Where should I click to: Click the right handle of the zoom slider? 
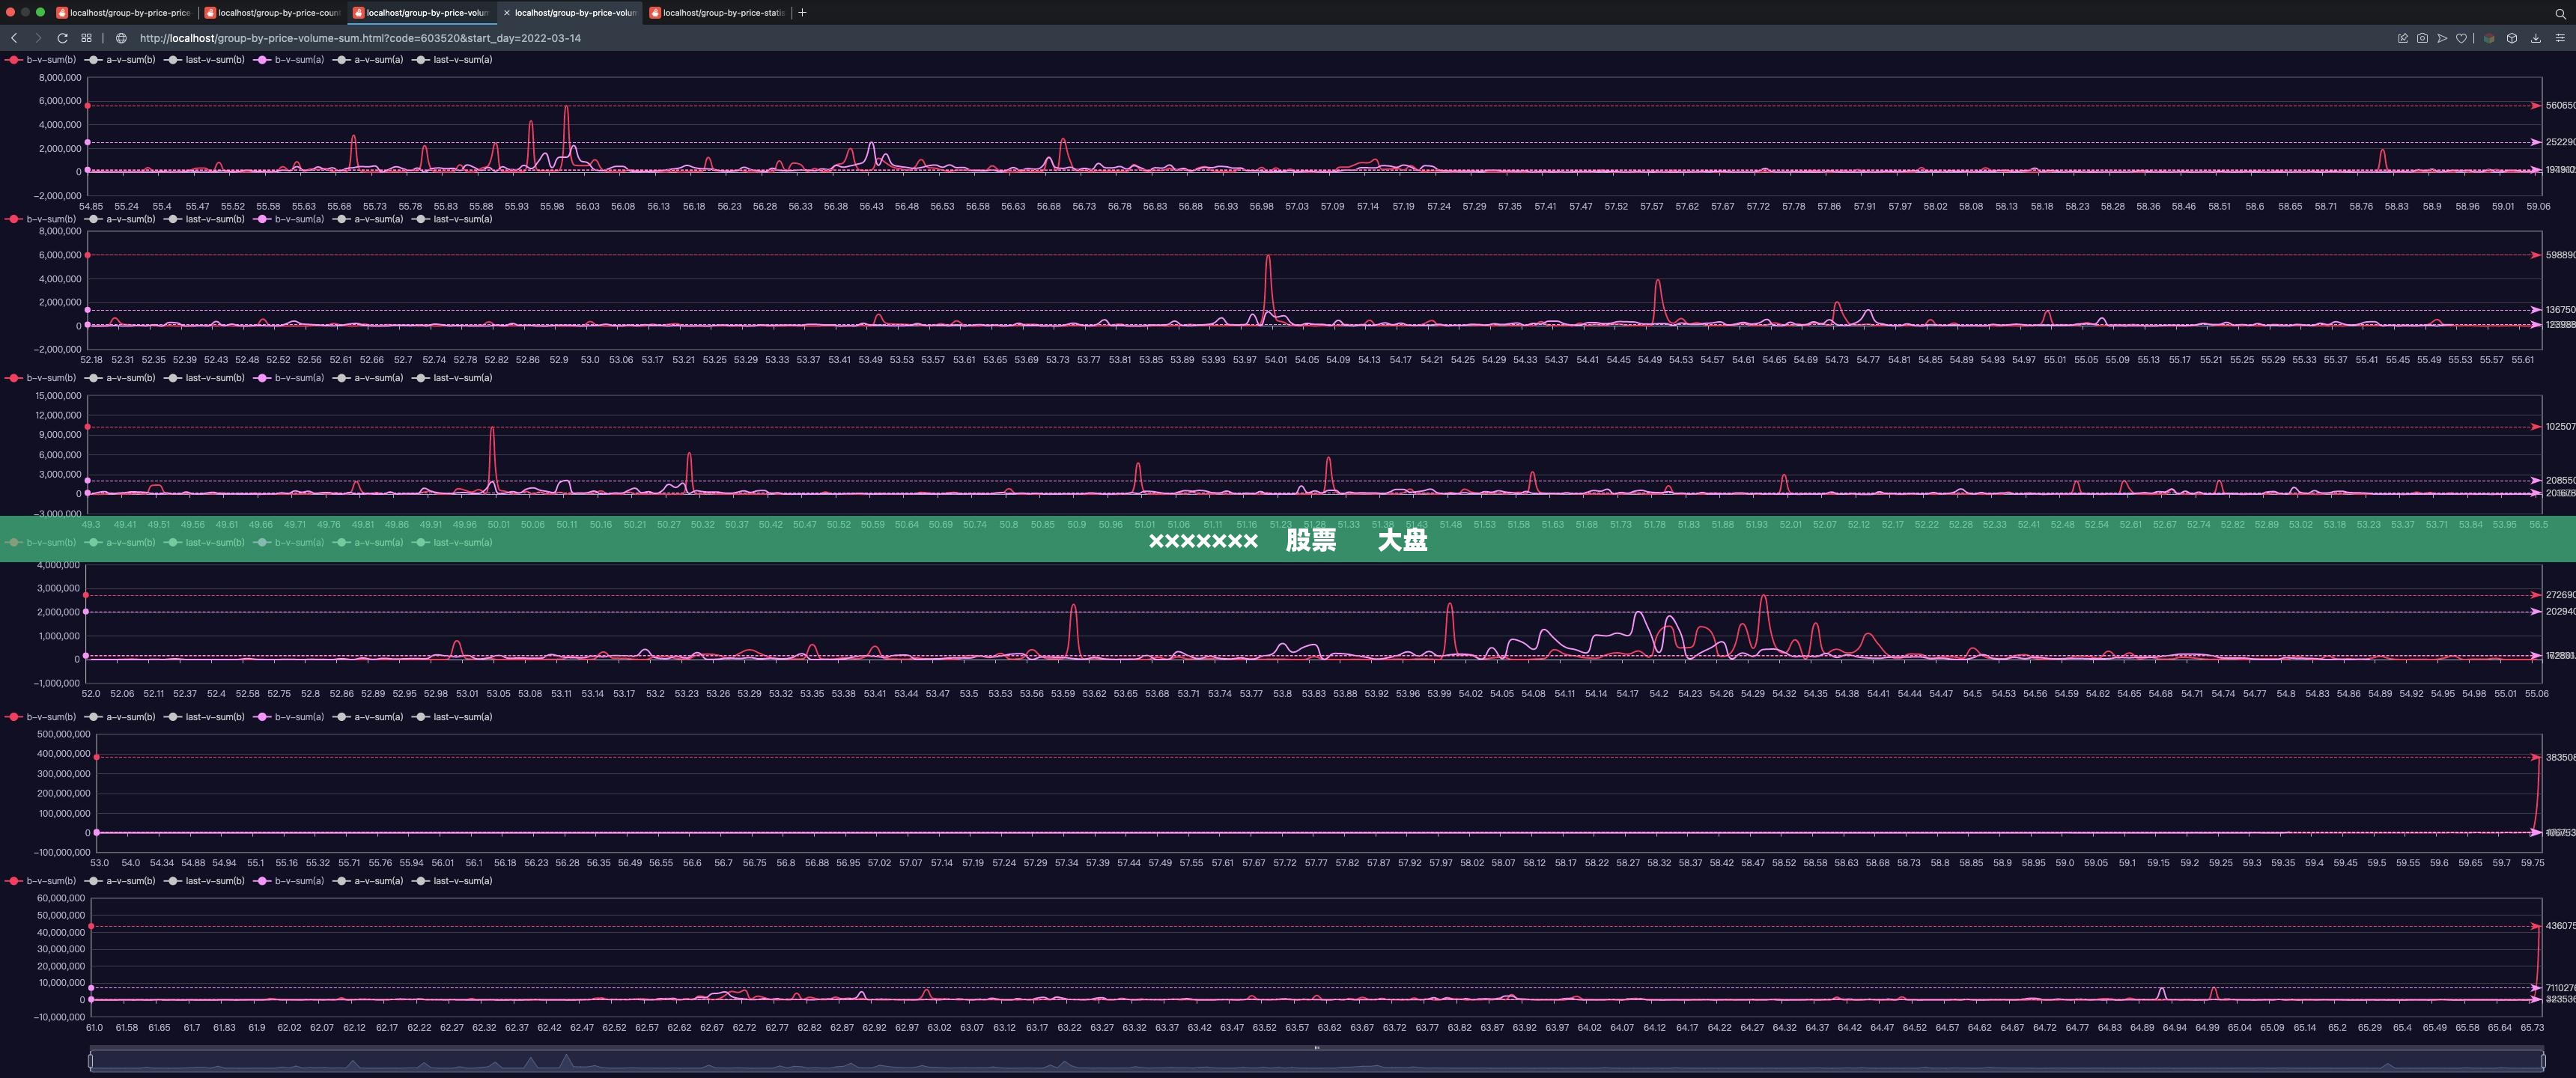[x=2543, y=1060]
